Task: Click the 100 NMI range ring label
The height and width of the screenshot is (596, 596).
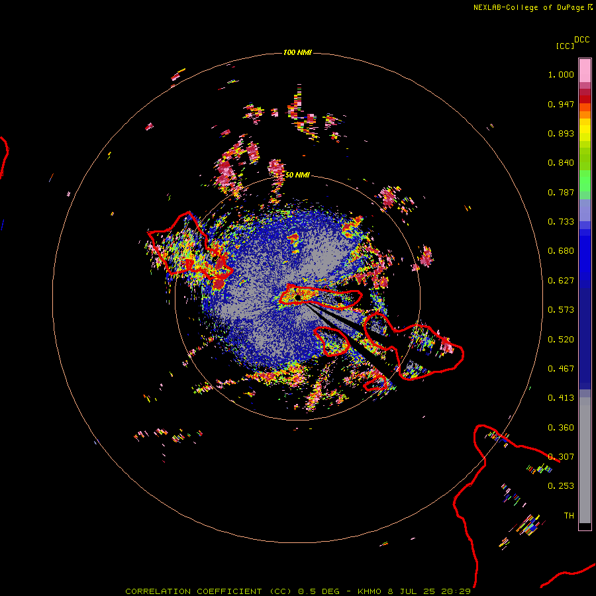Action: click(297, 52)
